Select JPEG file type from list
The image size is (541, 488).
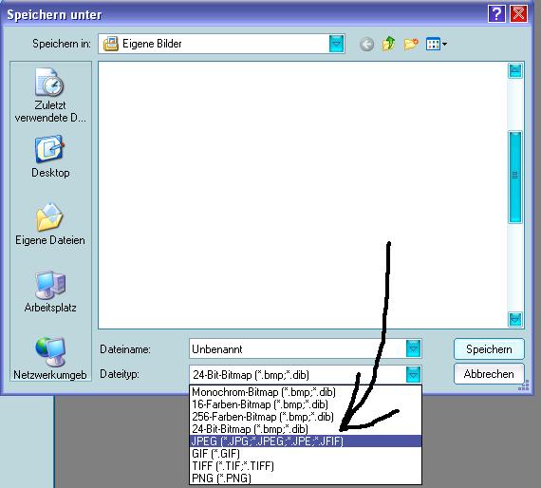pyautogui.click(x=306, y=441)
